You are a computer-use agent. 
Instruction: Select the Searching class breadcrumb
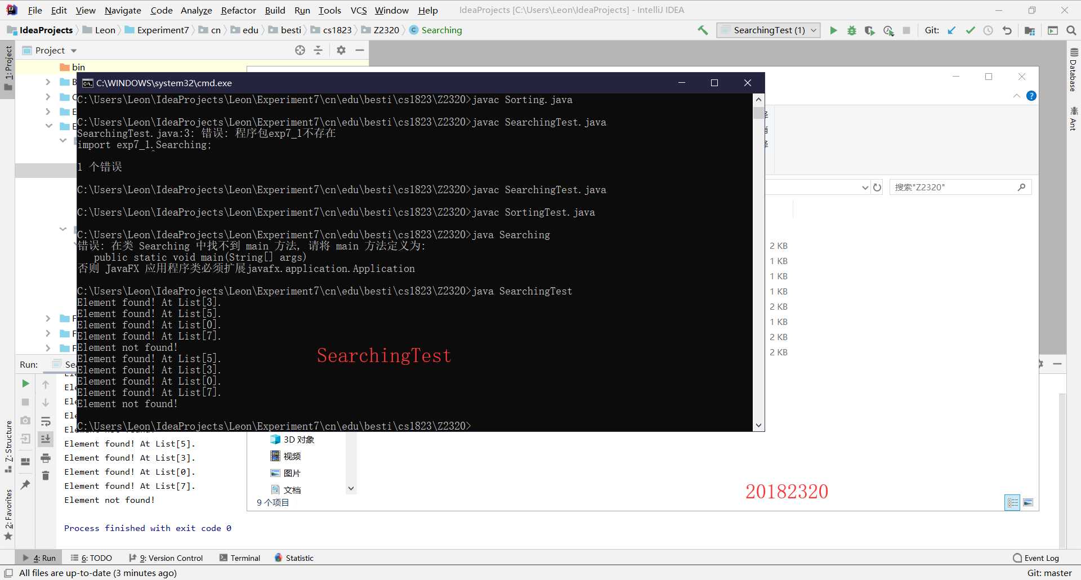(436, 30)
